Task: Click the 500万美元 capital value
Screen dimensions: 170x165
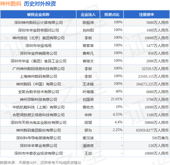Action: pyautogui.click(x=160, y=138)
